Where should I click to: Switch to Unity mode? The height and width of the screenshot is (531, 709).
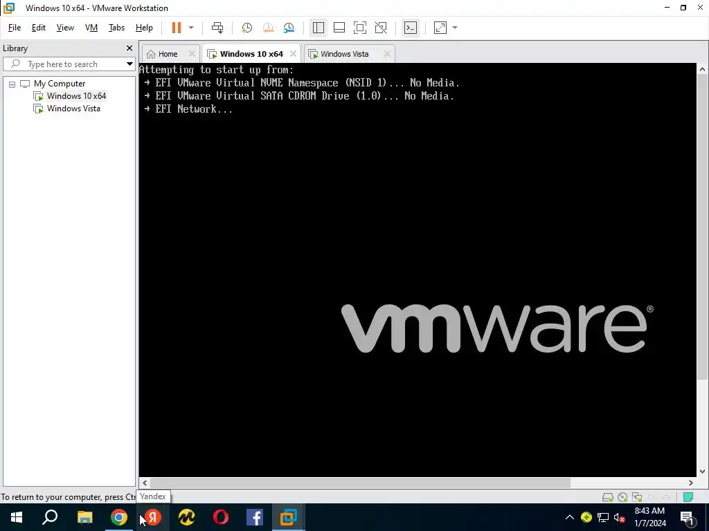pos(382,28)
